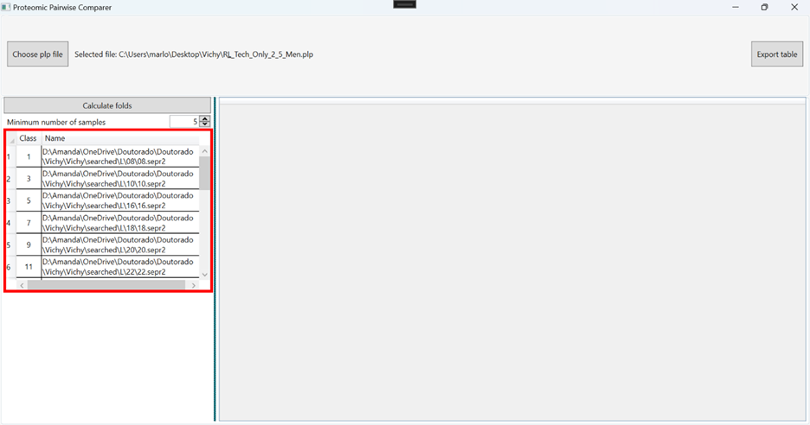Click the horizontal scrollbar thumb
Image resolution: width=810 pixels, height=425 pixels.
coord(106,285)
